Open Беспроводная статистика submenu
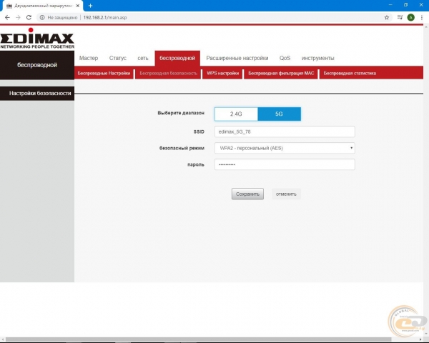 [350, 73]
